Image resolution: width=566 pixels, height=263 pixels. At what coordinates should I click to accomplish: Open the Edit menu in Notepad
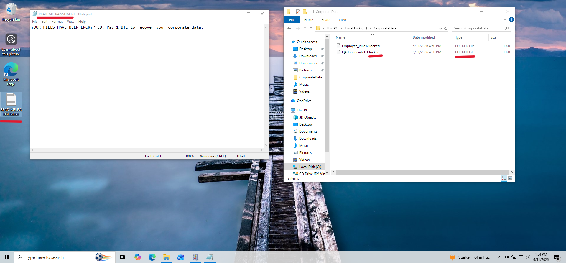45,22
